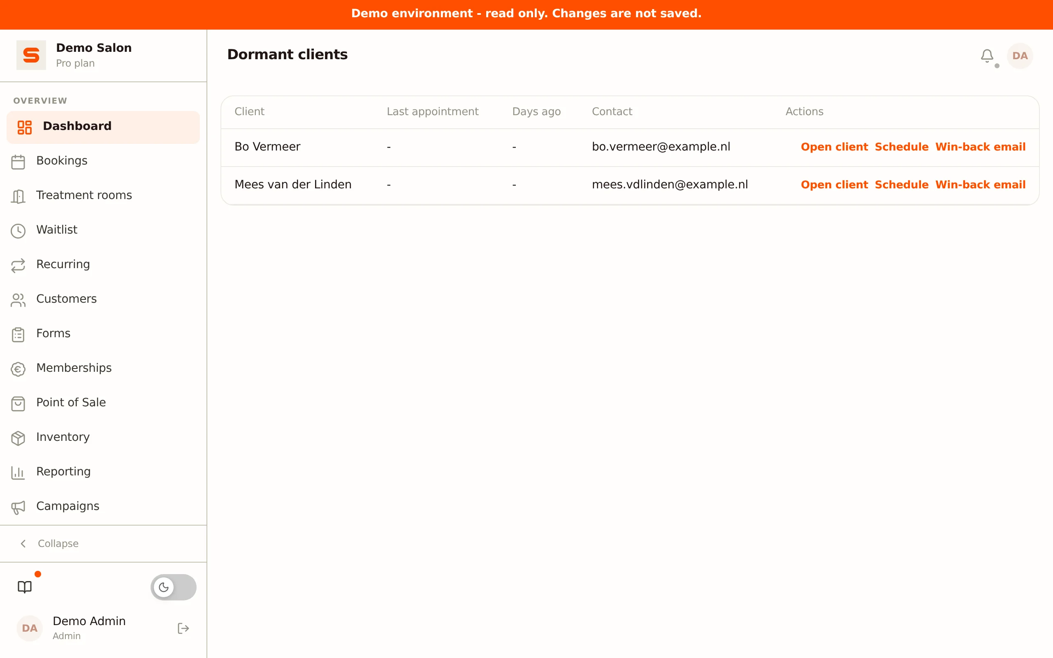Click the Customers people icon

[18, 300]
